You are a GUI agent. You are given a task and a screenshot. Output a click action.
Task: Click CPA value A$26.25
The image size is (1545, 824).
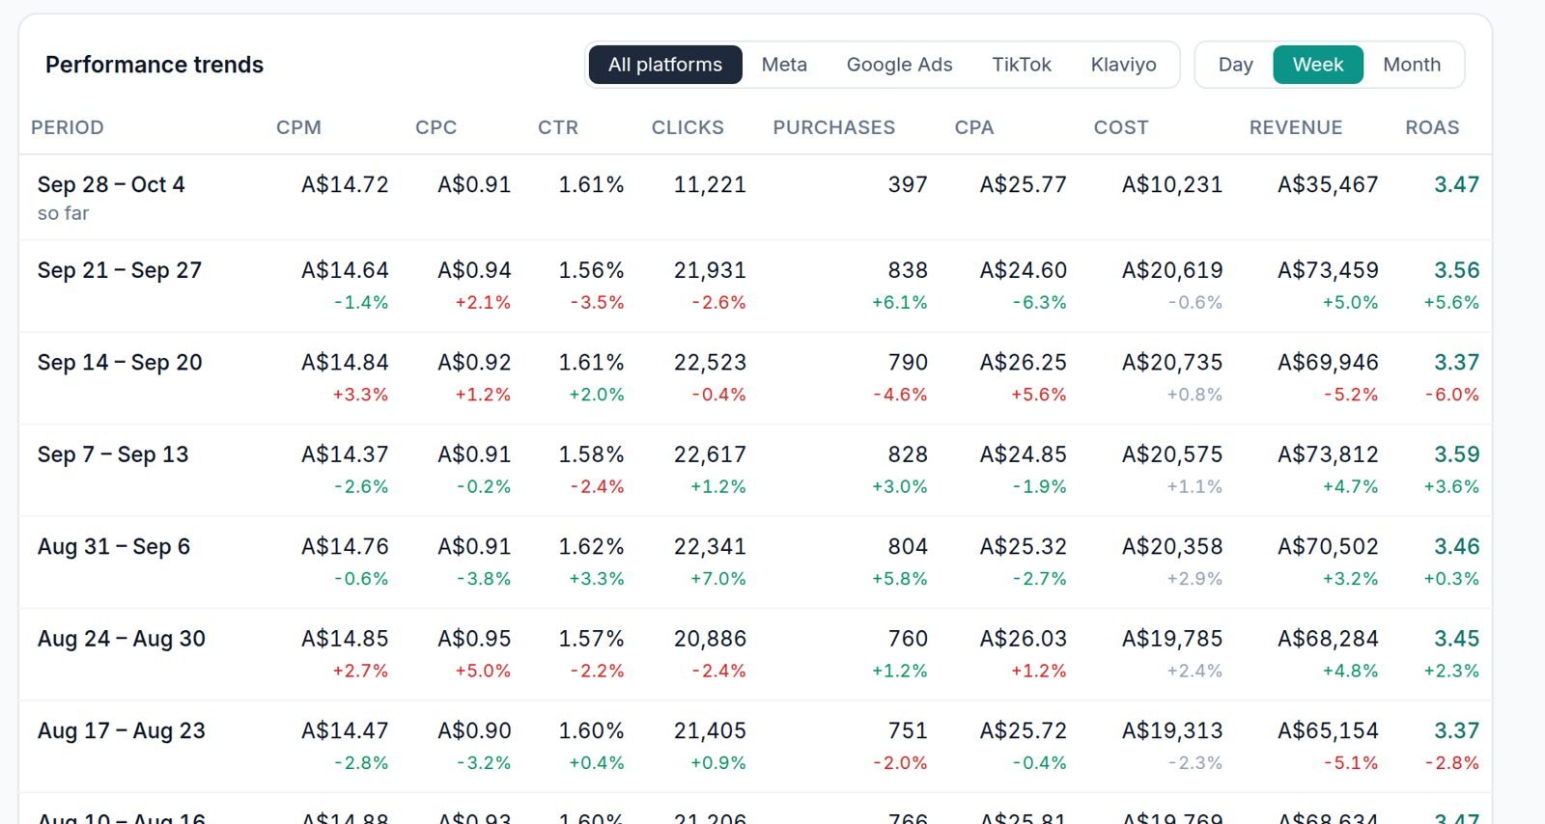pos(1024,362)
